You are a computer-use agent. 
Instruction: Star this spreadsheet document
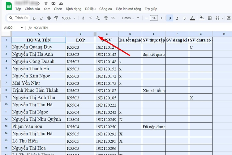pyautogui.click(x=46, y=3)
